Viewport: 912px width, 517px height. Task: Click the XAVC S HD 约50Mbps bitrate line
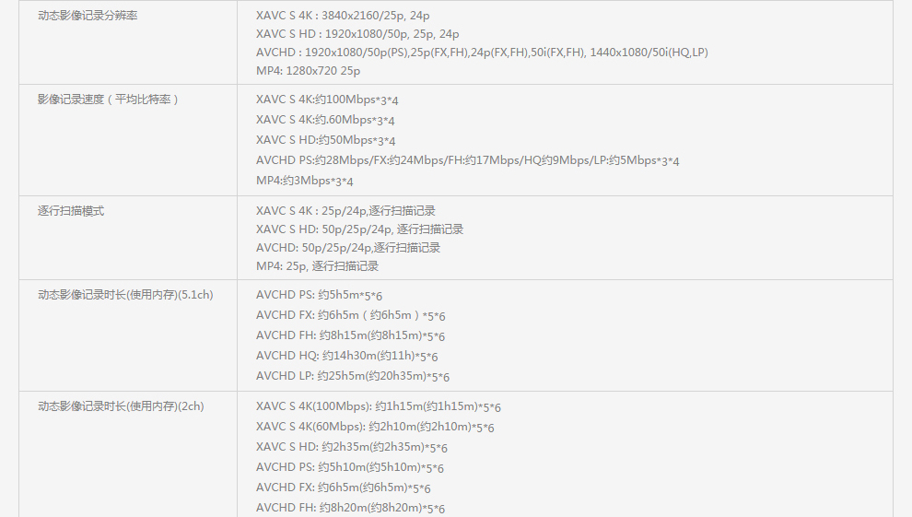(x=325, y=140)
